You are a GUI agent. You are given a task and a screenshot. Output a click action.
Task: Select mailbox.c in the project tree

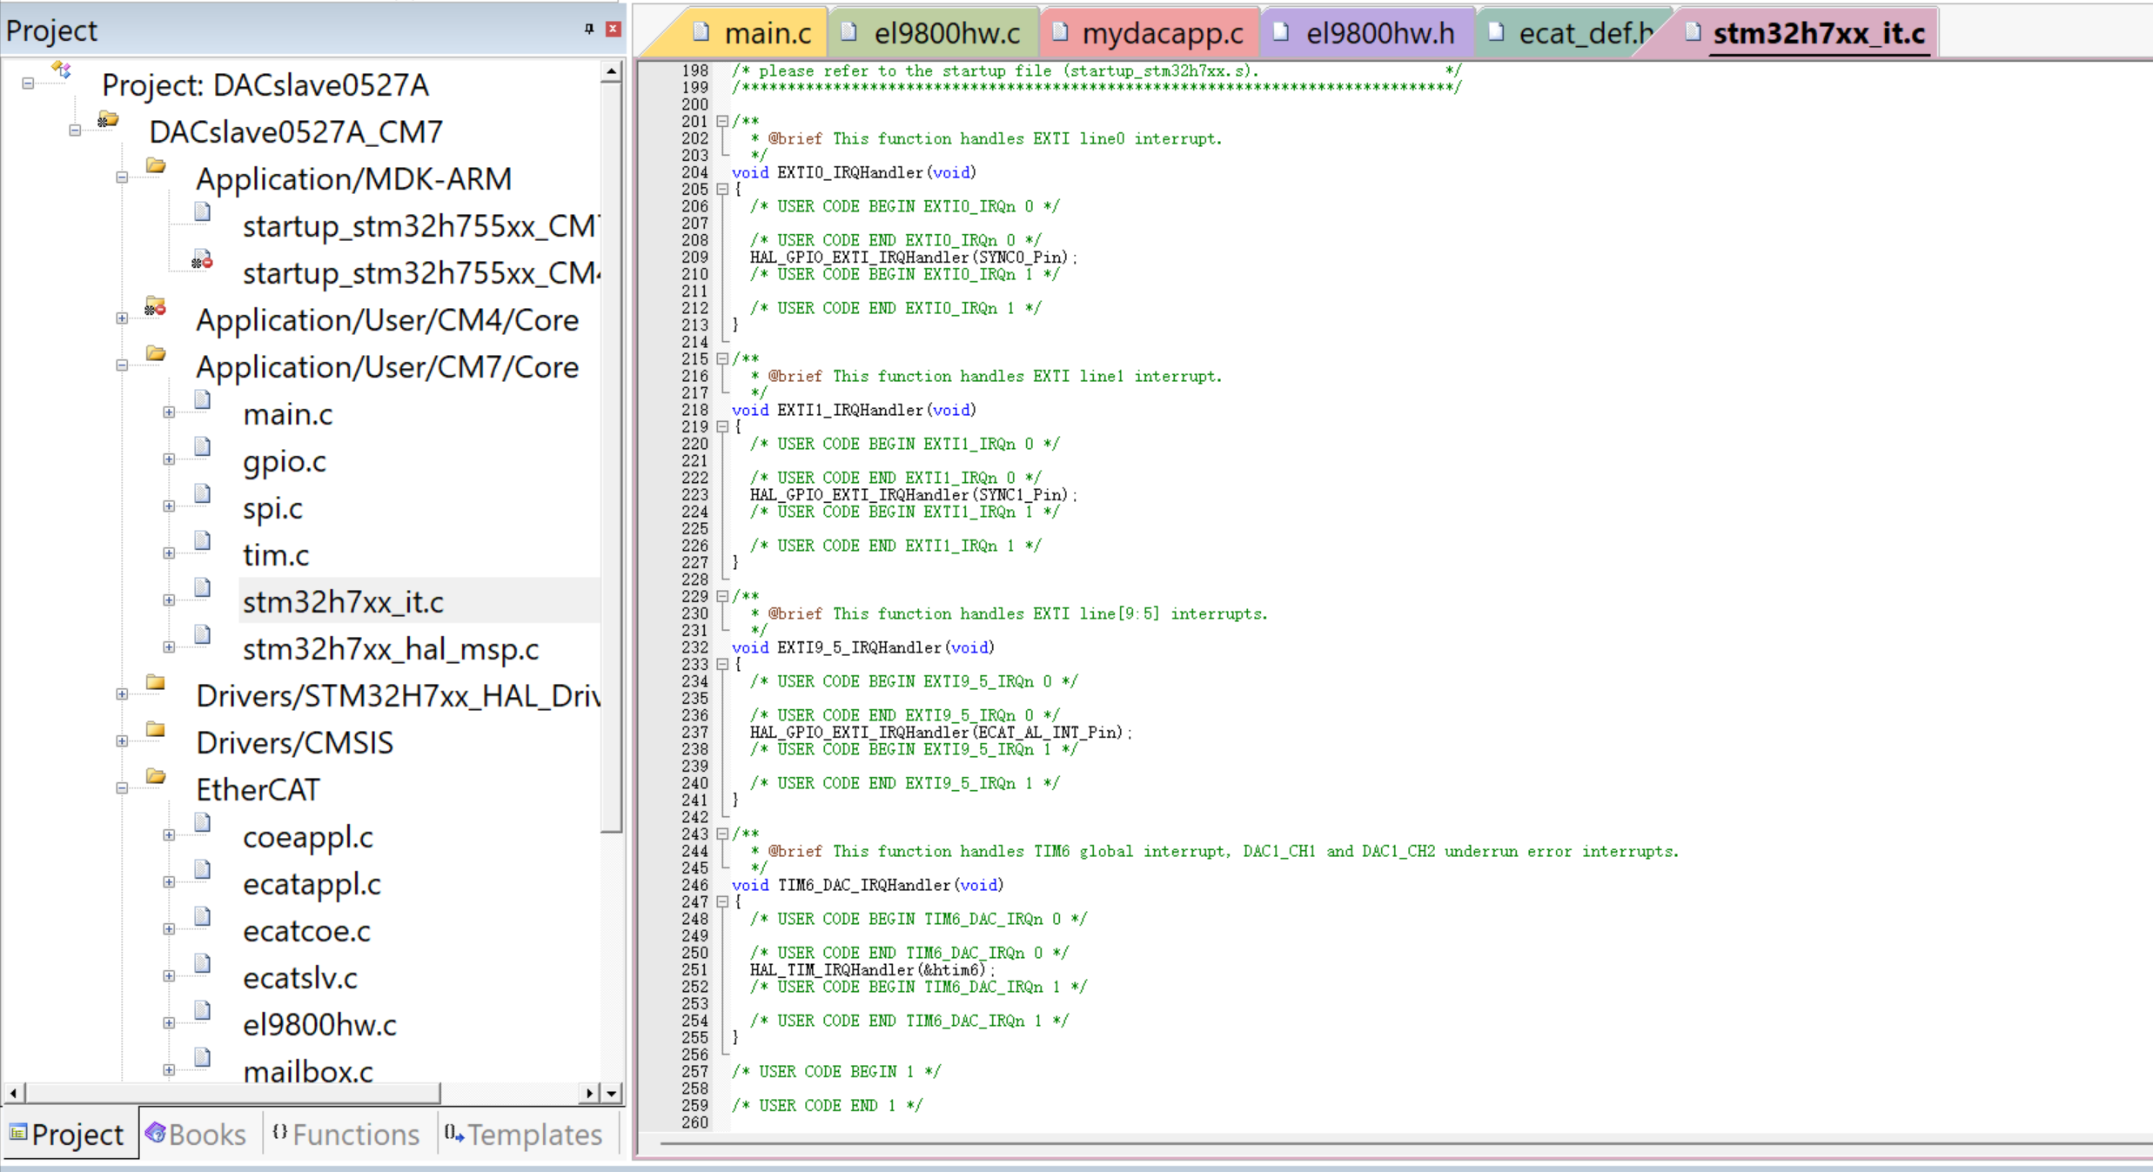click(x=308, y=1072)
